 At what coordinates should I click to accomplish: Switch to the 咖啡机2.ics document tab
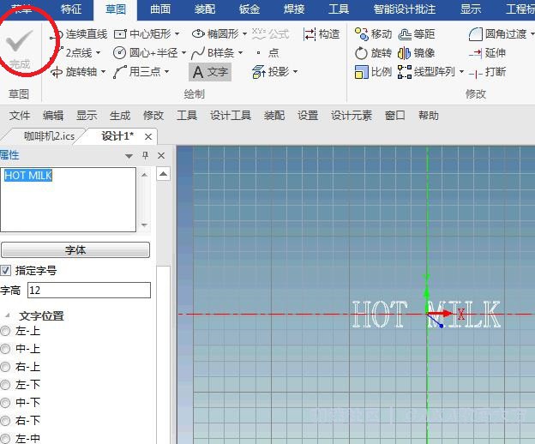pos(49,136)
